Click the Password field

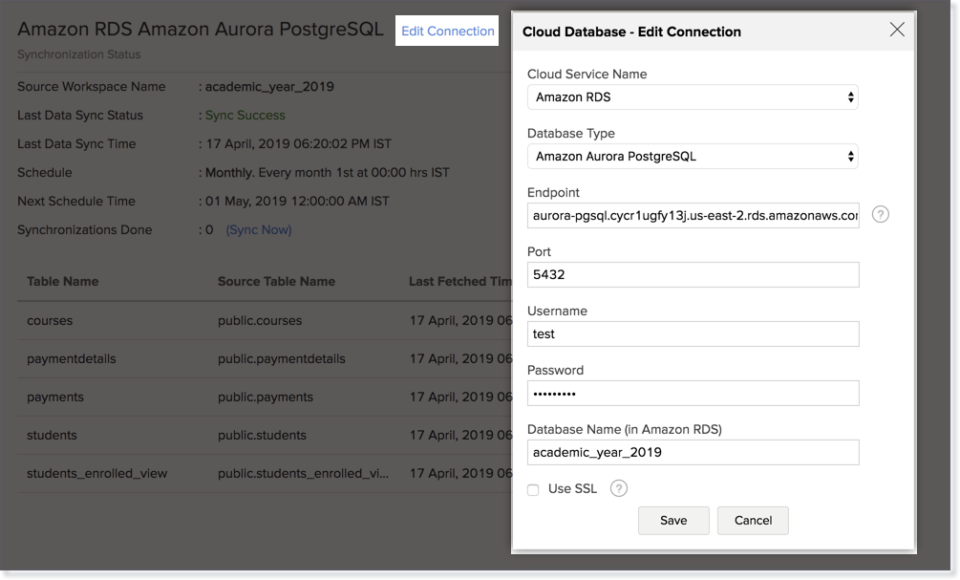coord(693,394)
